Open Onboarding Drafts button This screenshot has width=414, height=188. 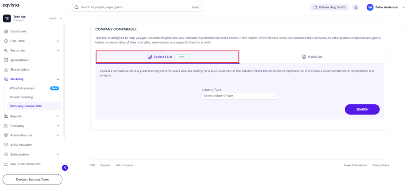click(x=329, y=8)
